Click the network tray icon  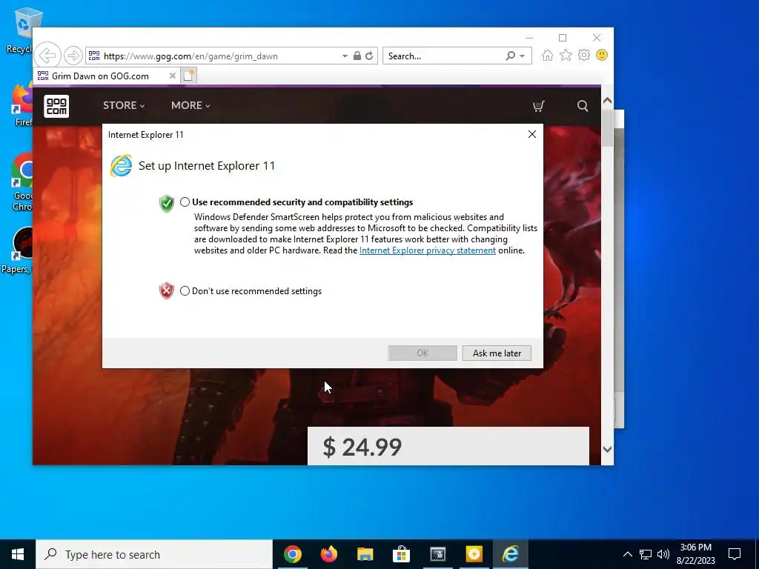point(646,554)
